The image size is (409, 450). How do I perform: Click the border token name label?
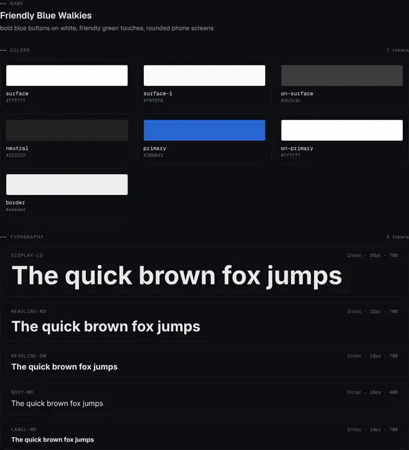16,203
